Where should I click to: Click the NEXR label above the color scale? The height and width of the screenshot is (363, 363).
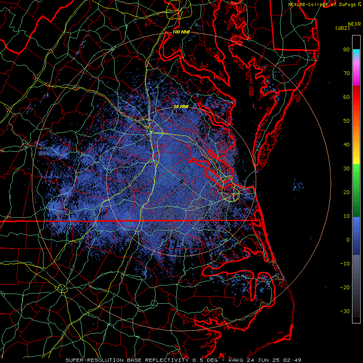(354, 24)
